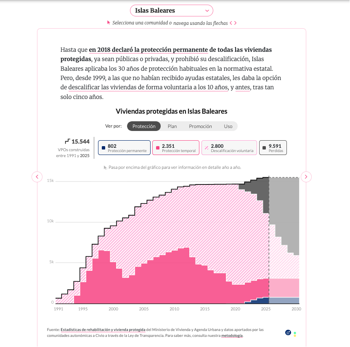Screen dimensions: 350x347
Task: Click the green-yellow dots icon near source
Action: pos(295,334)
